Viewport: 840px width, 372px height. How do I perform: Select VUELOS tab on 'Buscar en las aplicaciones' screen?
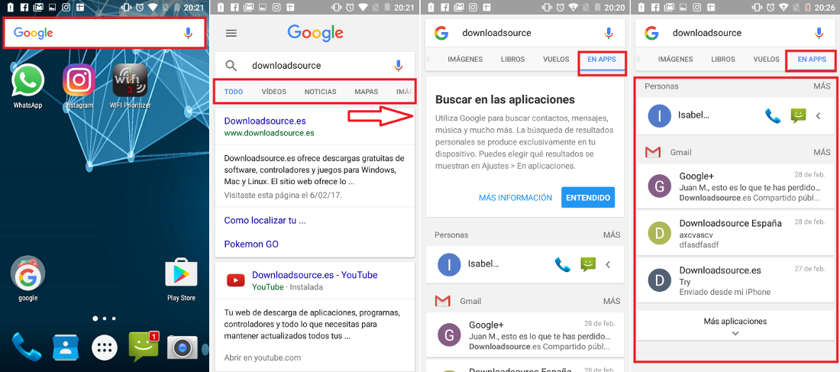coord(556,60)
